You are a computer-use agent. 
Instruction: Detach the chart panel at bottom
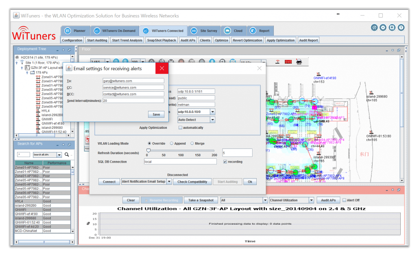coord(399,190)
